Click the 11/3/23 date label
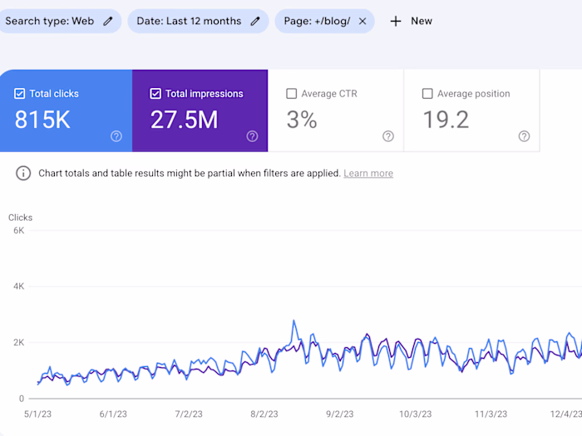 click(491, 414)
